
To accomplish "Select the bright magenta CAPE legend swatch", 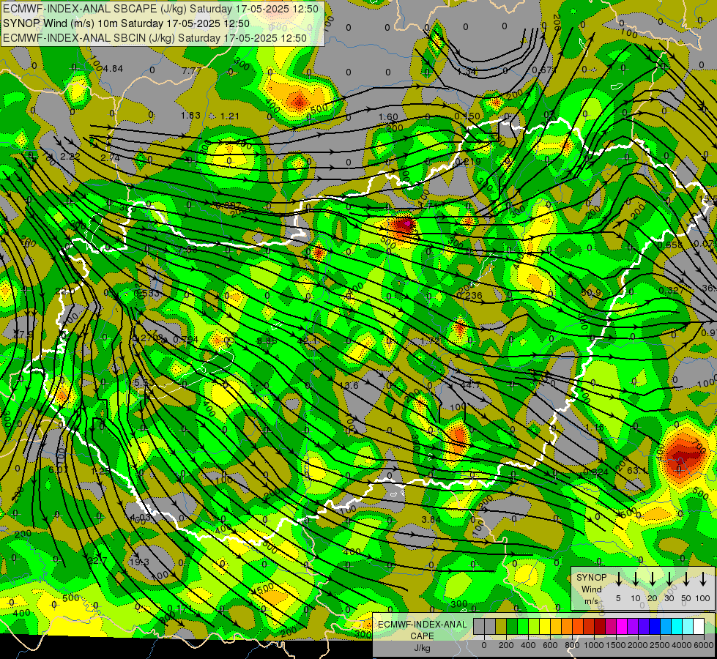I will pos(622,626).
